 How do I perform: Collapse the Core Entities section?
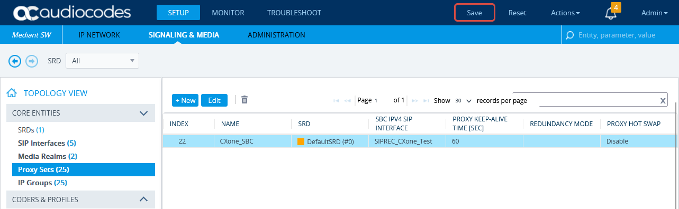tap(143, 113)
